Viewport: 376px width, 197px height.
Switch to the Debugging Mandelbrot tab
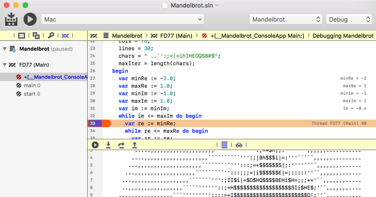click(x=342, y=36)
